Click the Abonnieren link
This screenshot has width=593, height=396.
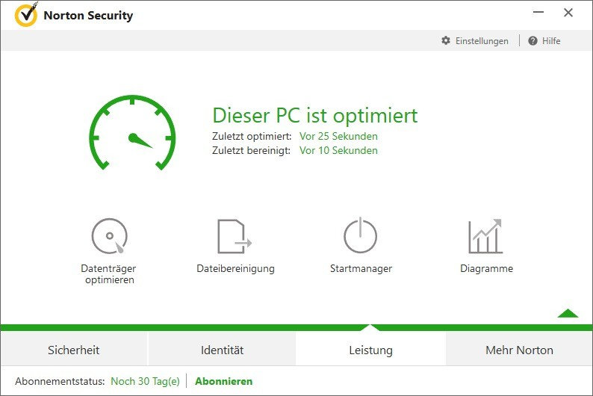(224, 381)
